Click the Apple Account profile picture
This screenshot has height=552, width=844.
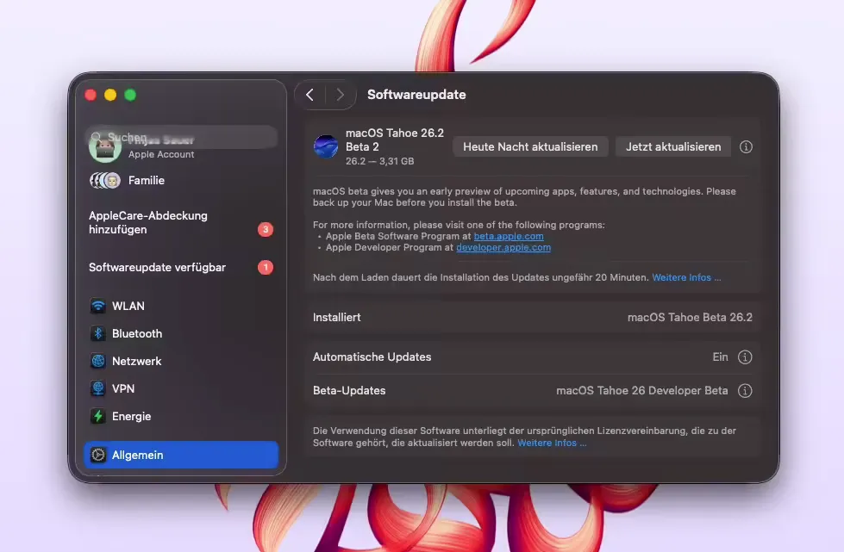pyautogui.click(x=105, y=146)
